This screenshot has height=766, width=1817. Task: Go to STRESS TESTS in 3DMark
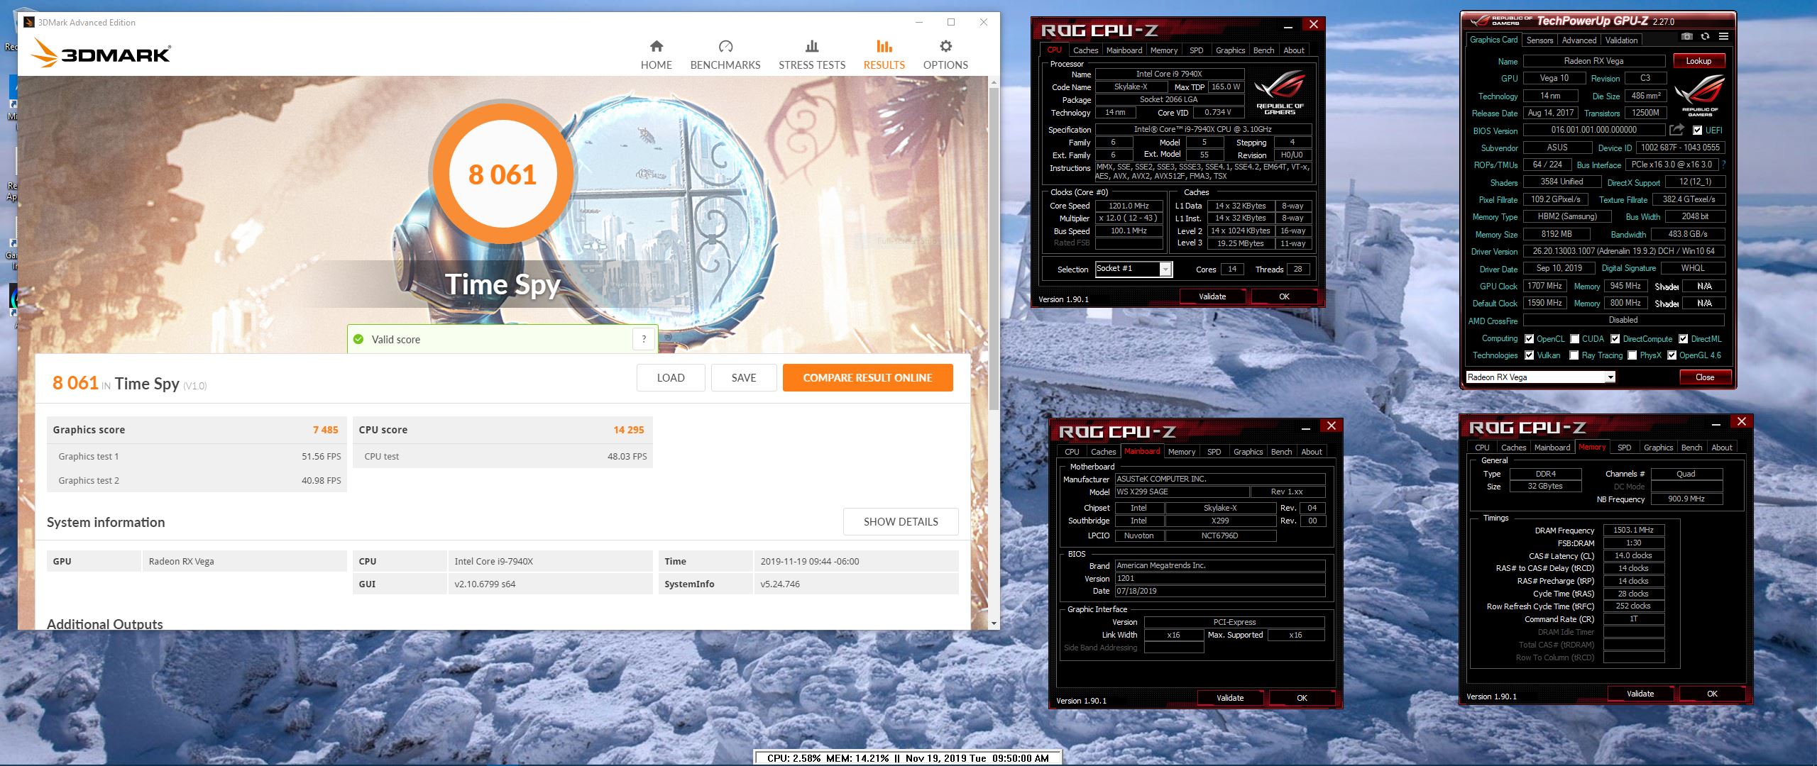pos(812,55)
